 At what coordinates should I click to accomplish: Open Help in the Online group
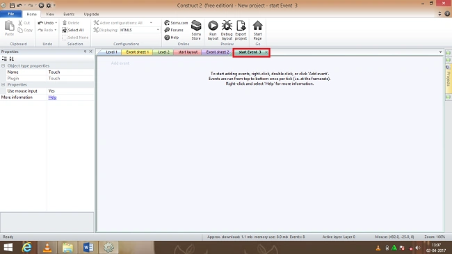(172, 38)
